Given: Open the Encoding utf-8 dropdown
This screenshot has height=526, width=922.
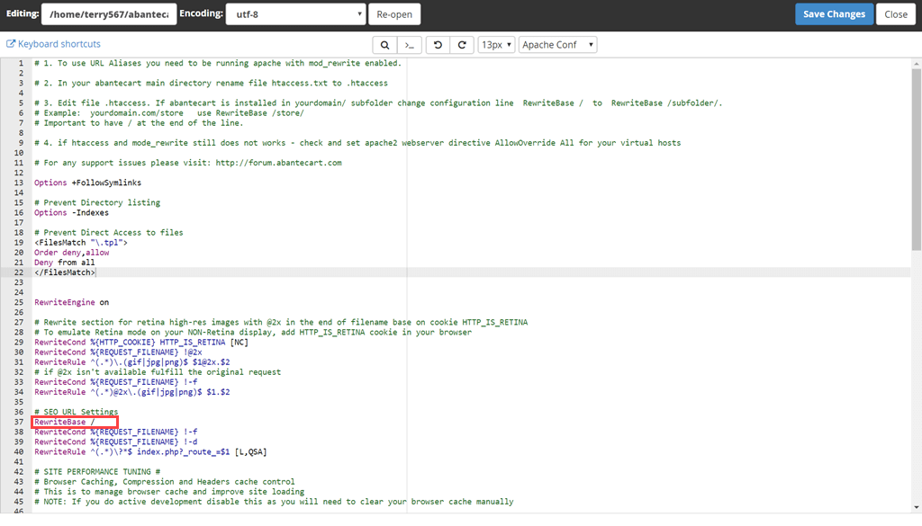Looking at the screenshot, I should (x=295, y=14).
